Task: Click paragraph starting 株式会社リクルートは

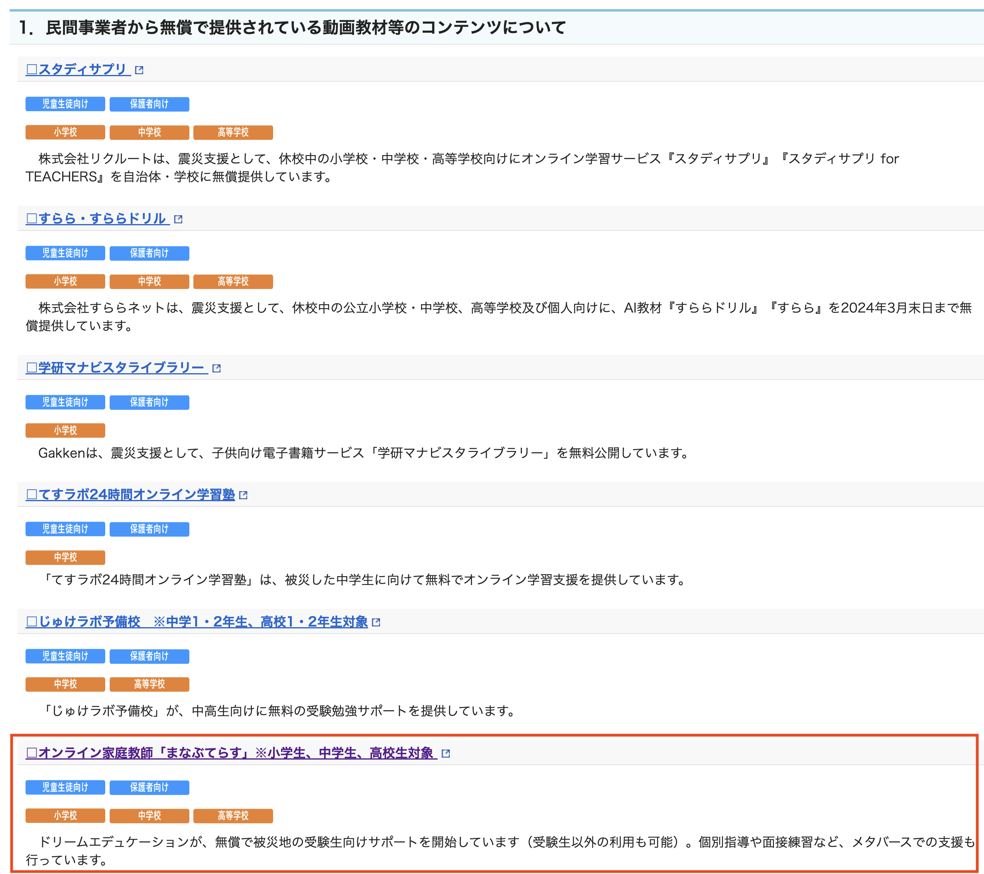Action: click(462, 167)
